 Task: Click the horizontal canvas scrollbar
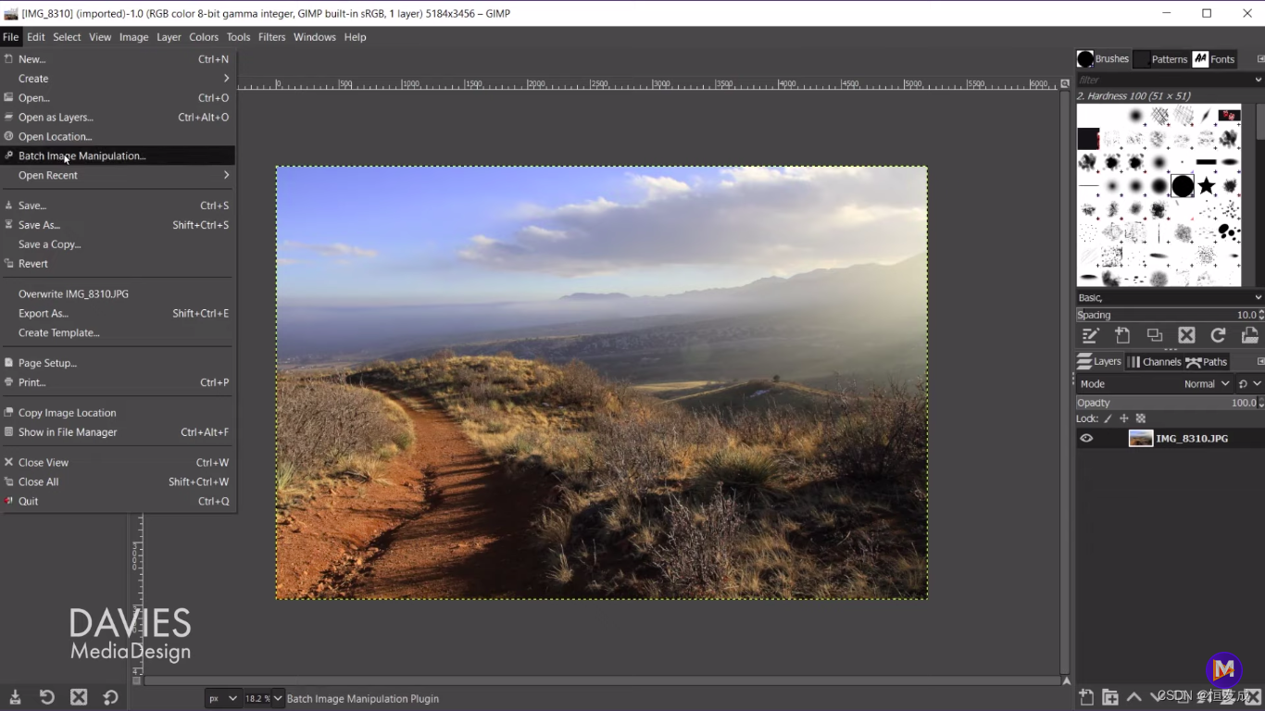(601, 681)
